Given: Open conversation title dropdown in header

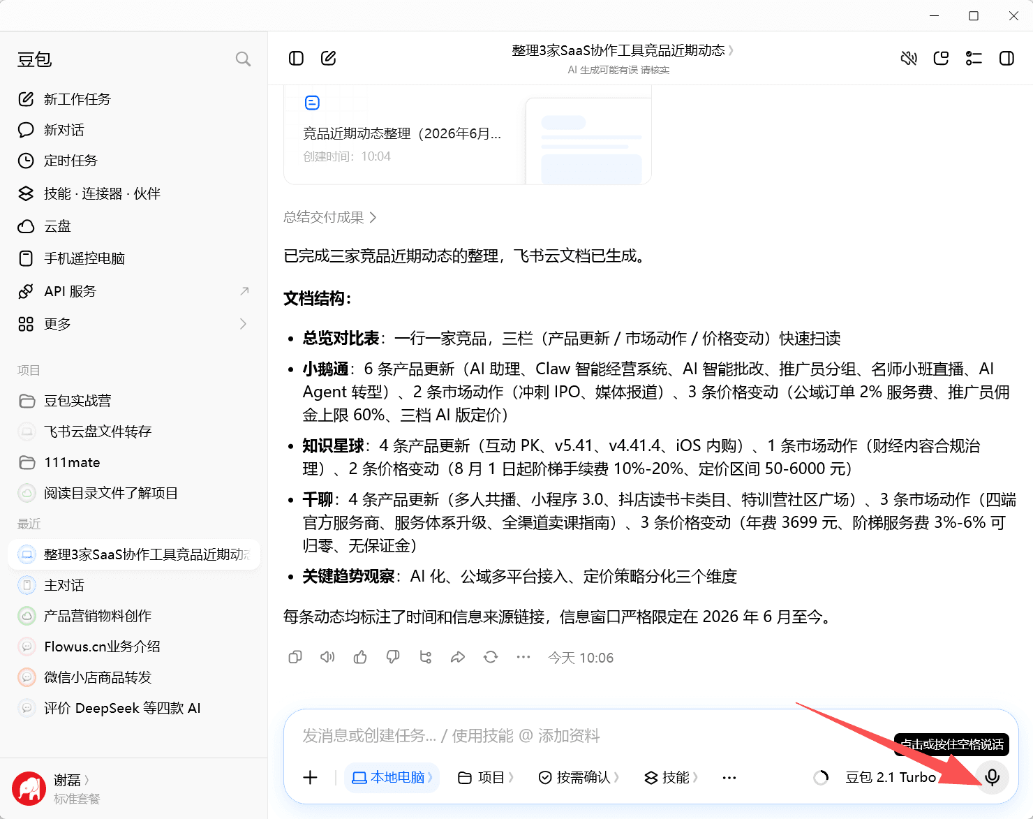Looking at the screenshot, I should pos(623,50).
